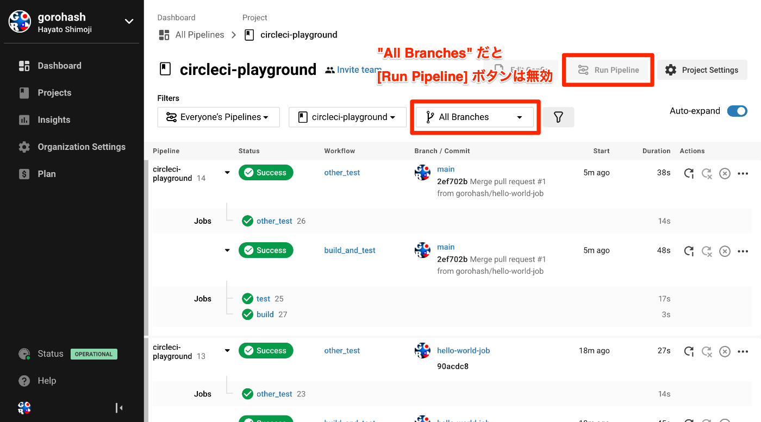Open Organization Settings in the sidebar

pyautogui.click(x=82, y=147)
